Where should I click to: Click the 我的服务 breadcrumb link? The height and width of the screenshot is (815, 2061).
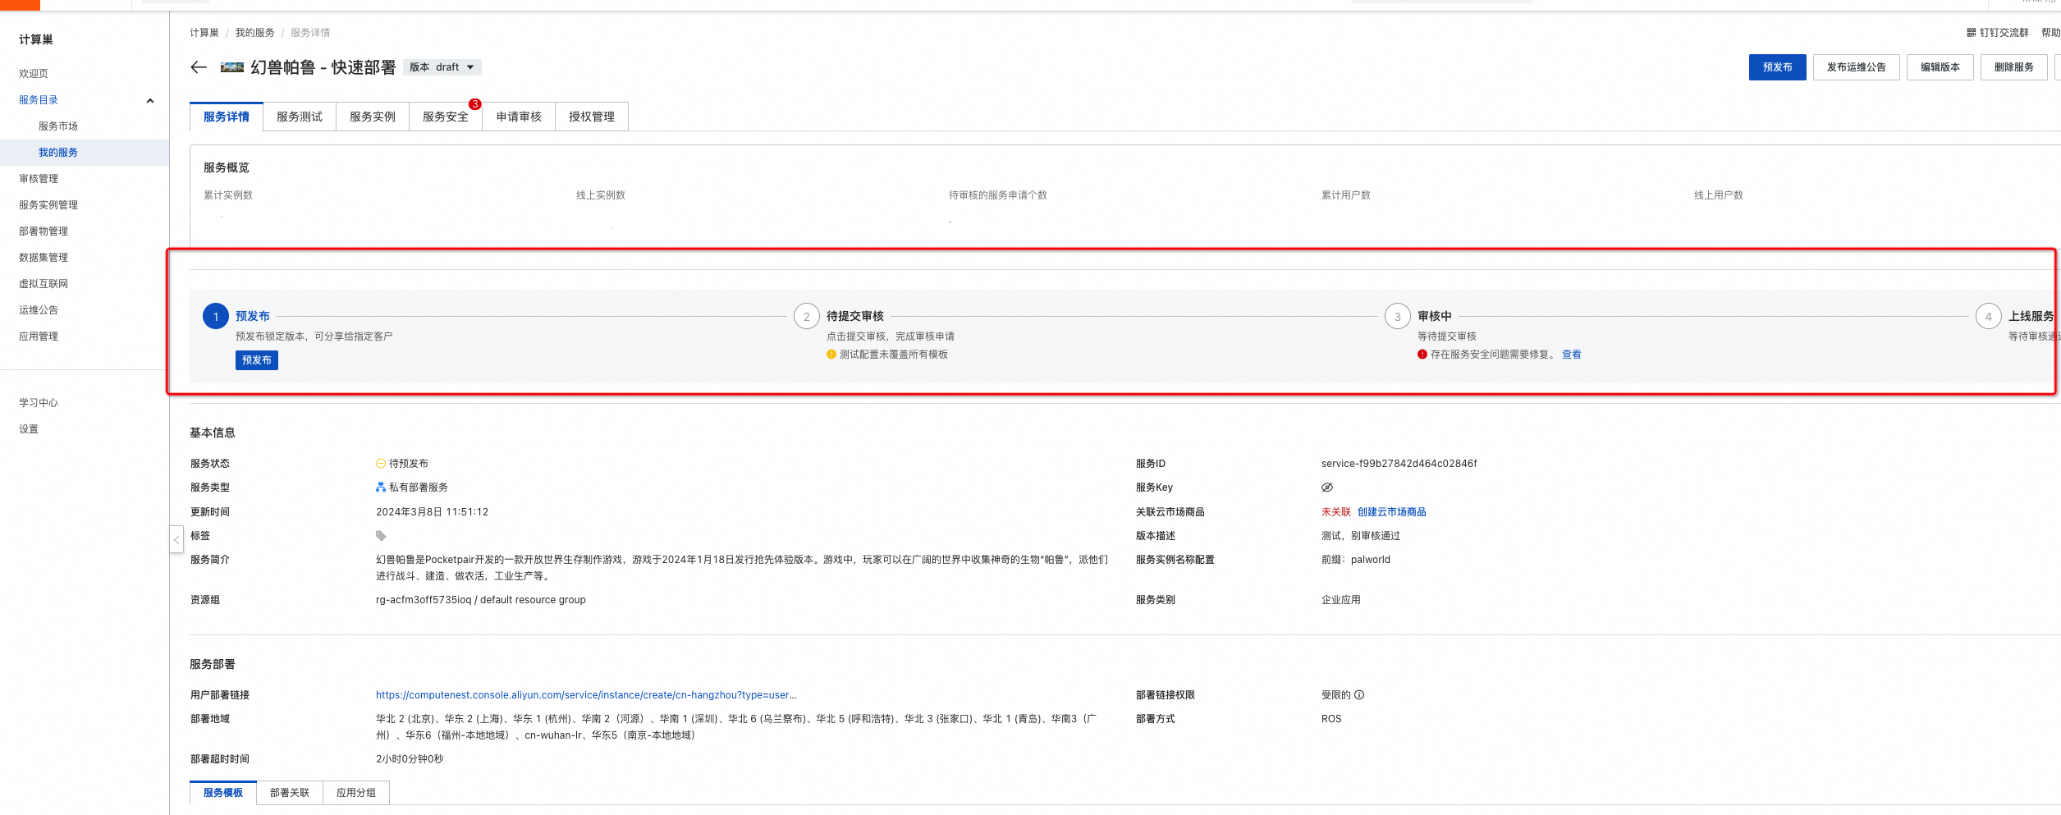coord(255,33)
